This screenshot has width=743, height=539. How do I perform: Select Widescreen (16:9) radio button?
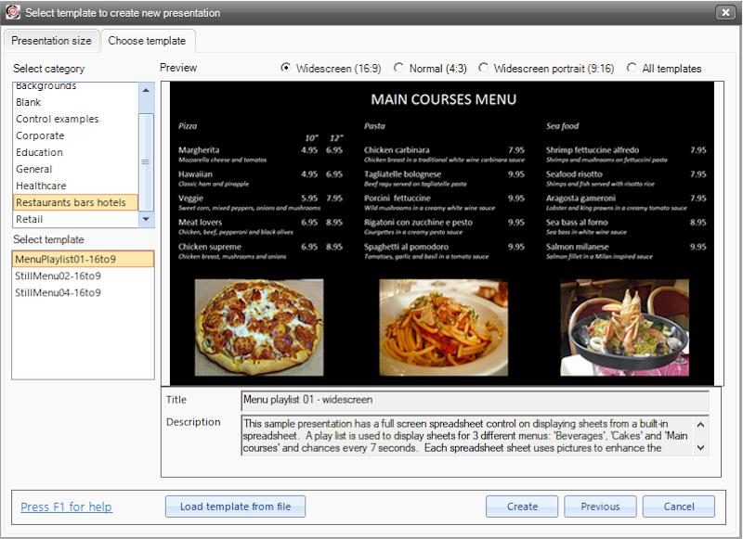[286, 68]
